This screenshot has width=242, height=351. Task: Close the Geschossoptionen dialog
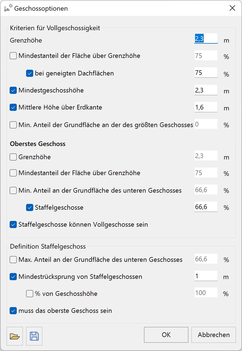tap(232, 8)
